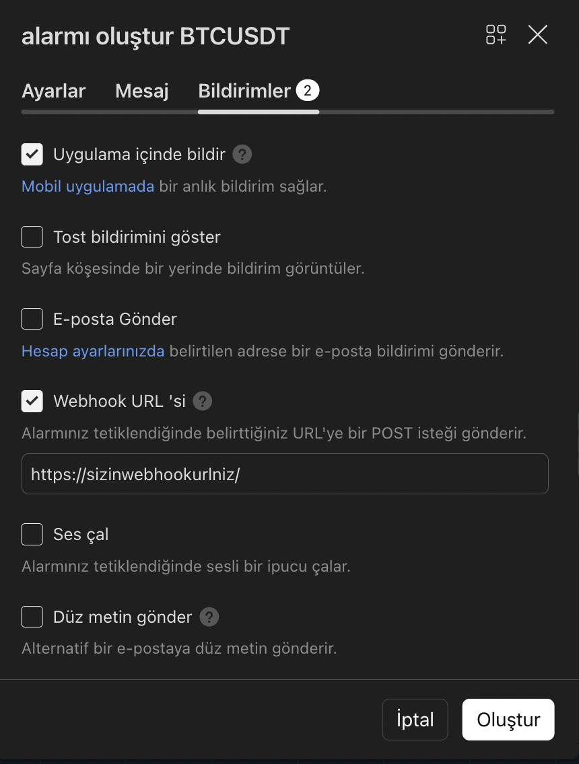Click the Bildirimler count badge
The height and width of the screenshot is (764, 579).
coord(308,91)
